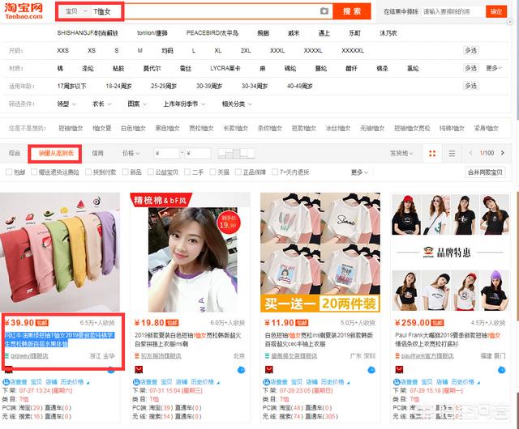Enable the 天猫 checkbox filter
Image resolution: width=519 pixels, height=429 pixels.
212,172
